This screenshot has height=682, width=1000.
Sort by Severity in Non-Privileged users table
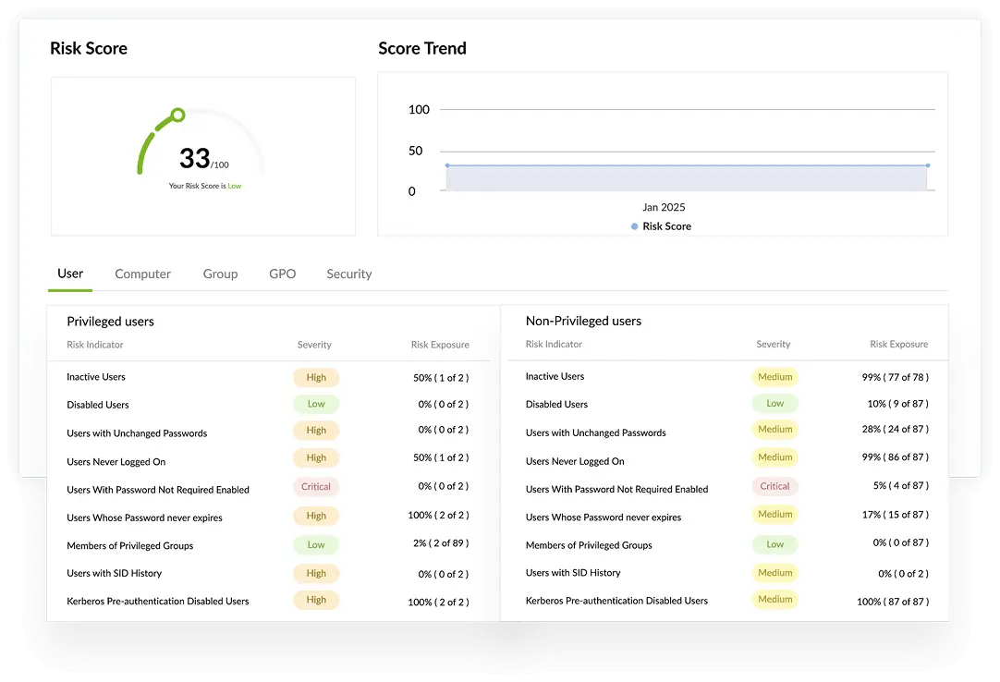(774, 344)
